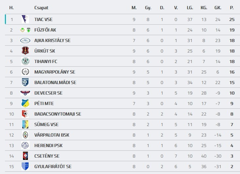Sort by the GK. goal difference header
This screenshot has height=174, width=240.
pos(218,8)
